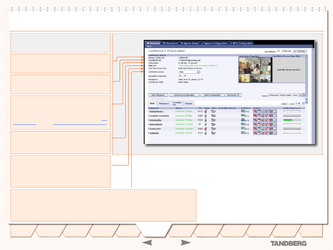Image resolution: width=333 pixels, height=250 pixels.
Task: Open the System Configuration tab
Action: (214, 43)
